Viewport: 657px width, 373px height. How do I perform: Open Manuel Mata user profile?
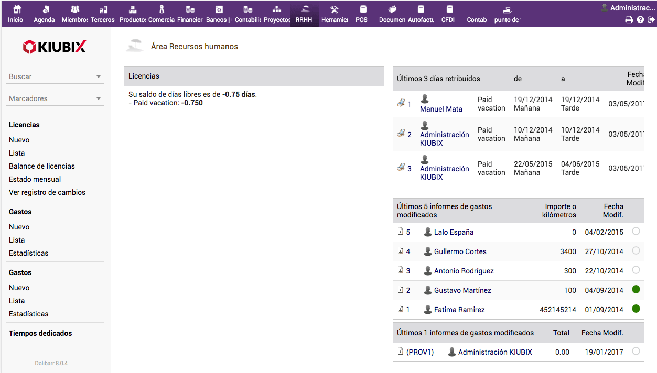point(441,109)
